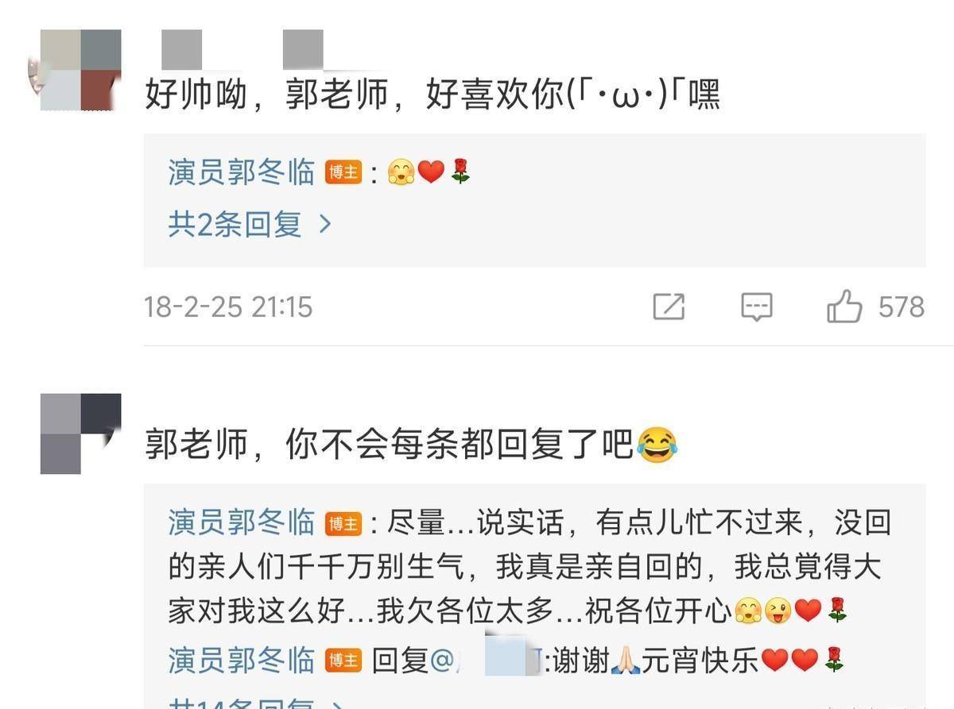Select comment text 好帅呦，郭老师
The height and width of the screenshot is (709, 954).
click(266, 96)
